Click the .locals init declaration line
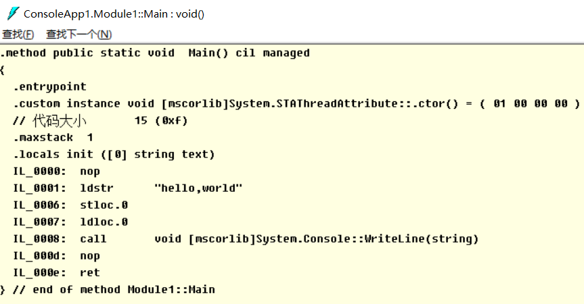The image size is (584, 304). pos(114,155)
